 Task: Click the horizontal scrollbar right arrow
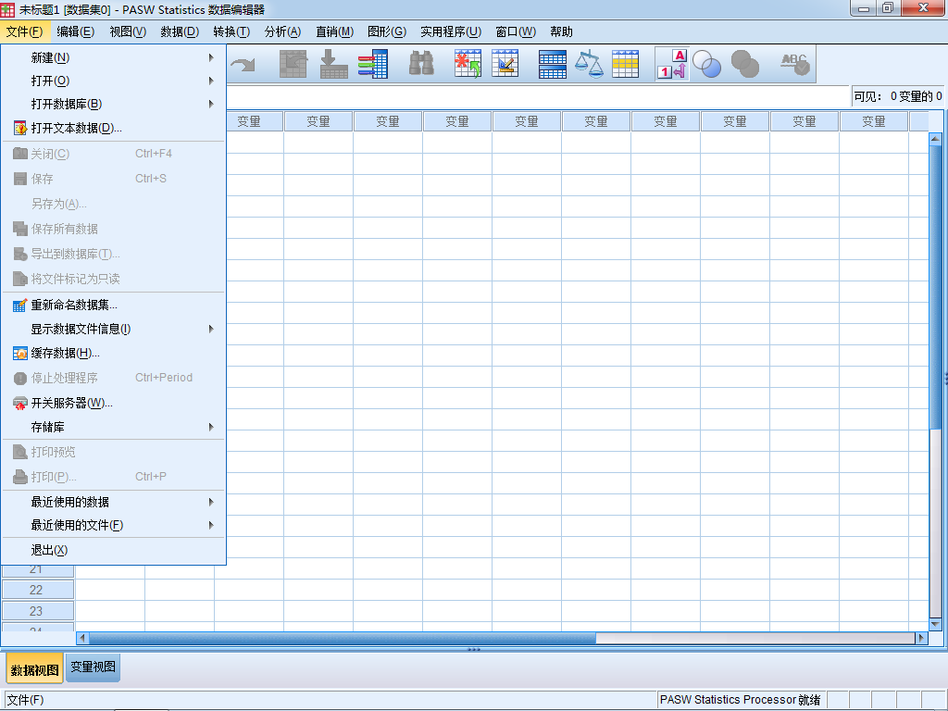[x=921, y=638]
